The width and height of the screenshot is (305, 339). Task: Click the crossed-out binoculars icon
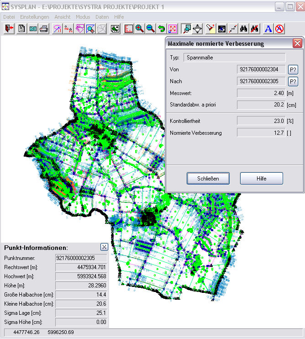click(x=255, y=29)
